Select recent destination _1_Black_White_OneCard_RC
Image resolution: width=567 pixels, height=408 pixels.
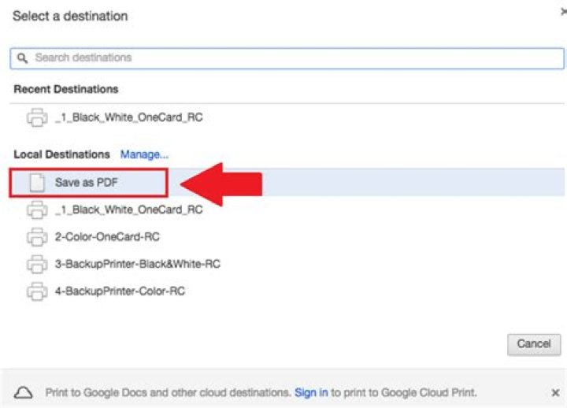click(x=128, y=117)
